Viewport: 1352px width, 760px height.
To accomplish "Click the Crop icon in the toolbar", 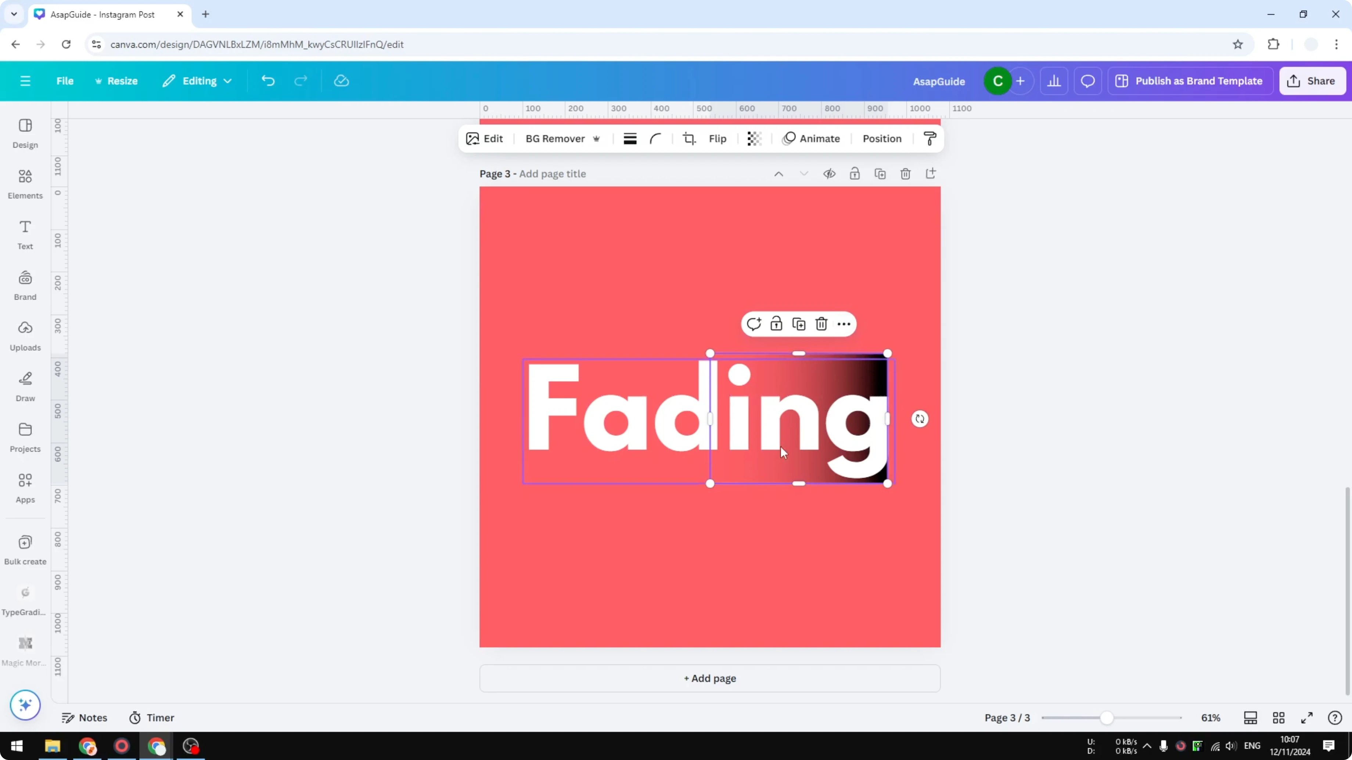I will pos(689,138).
